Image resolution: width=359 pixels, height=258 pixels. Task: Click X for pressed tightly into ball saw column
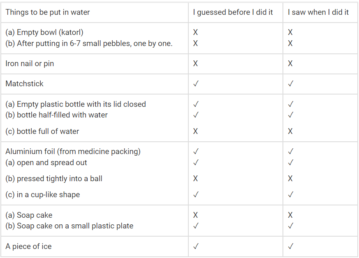pos(290,179)
